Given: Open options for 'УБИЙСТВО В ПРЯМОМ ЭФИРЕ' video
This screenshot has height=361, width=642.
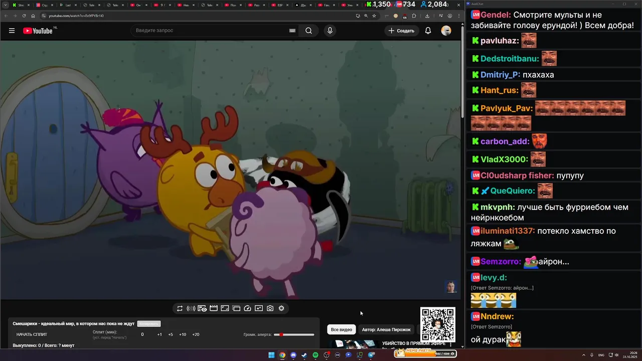Looking at the screenshot, I should click(450, 345).
